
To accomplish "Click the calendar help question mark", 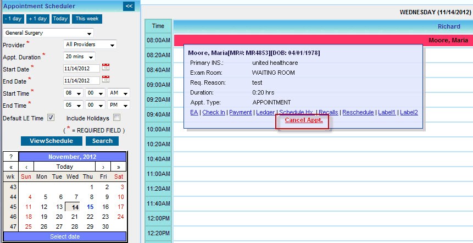I will point(10,157).
